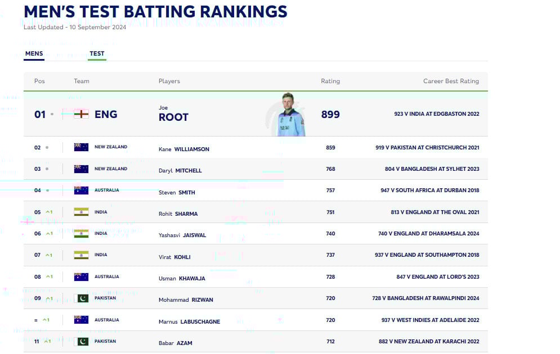
Task: Open Yashasvi JAISWAL player profile
Action: 182,235
